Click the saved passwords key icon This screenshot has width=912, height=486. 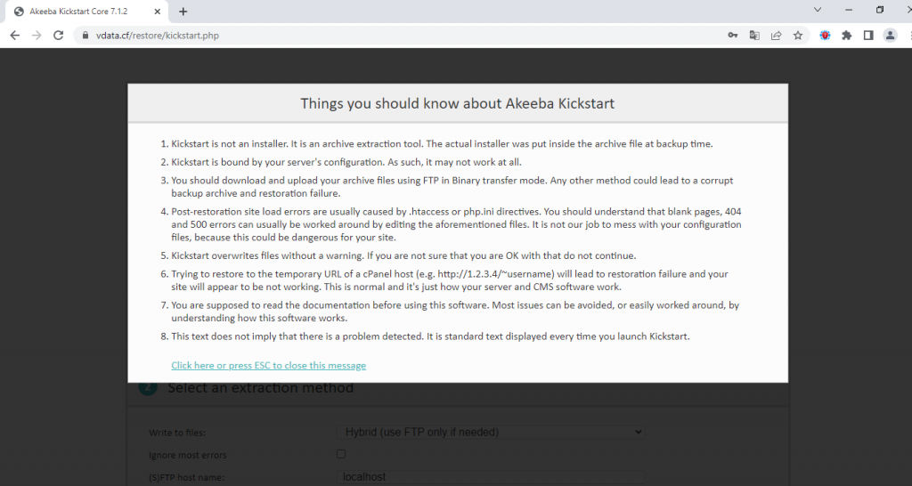(732, 36)
